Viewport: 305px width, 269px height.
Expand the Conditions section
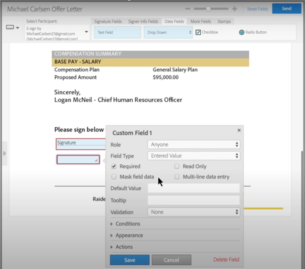point(125,224)
